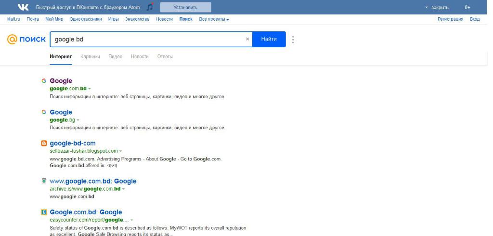Open the google-bd-com result title

coord(73,143)
